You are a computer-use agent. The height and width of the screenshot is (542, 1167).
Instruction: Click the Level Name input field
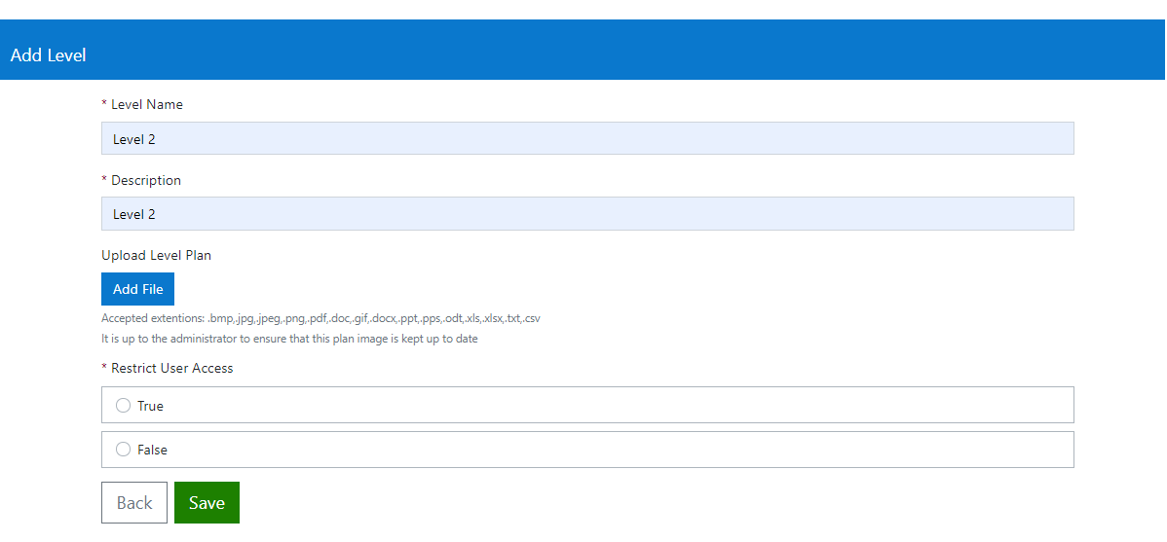tap(586, 139)
